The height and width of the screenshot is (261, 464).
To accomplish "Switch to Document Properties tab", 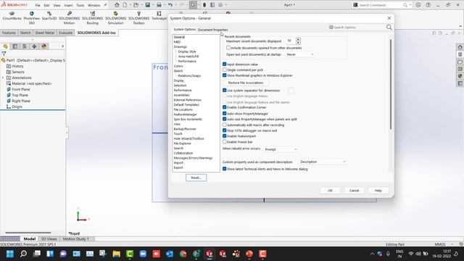I will click(212, 30).
